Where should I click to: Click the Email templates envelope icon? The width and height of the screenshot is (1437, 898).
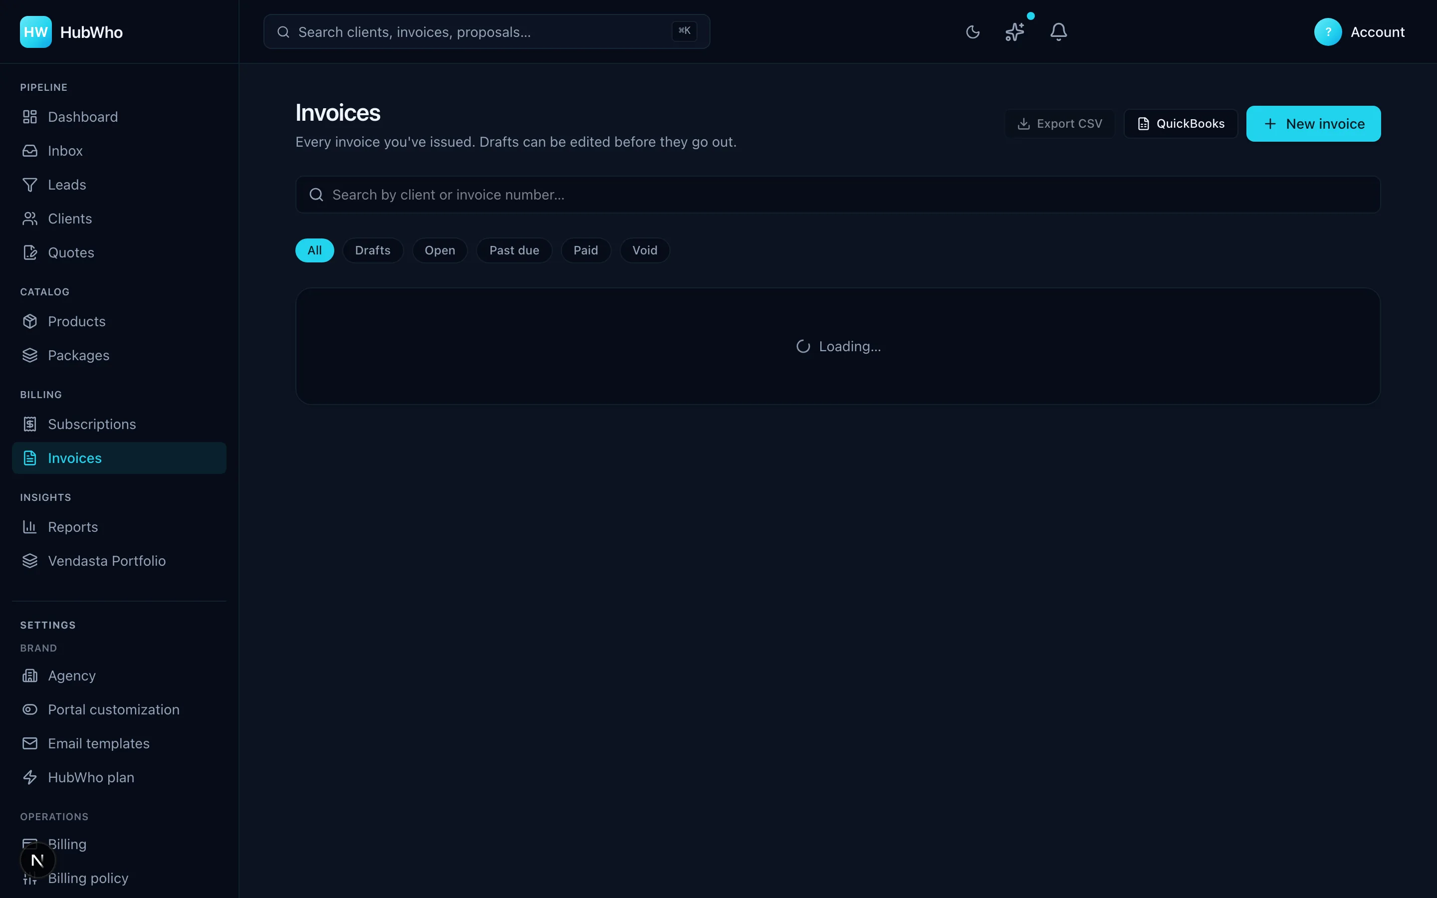click(30, 743)
